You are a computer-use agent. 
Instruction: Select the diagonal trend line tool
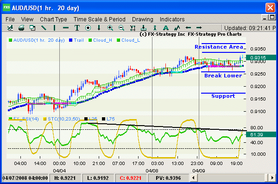tap(44, 28)
